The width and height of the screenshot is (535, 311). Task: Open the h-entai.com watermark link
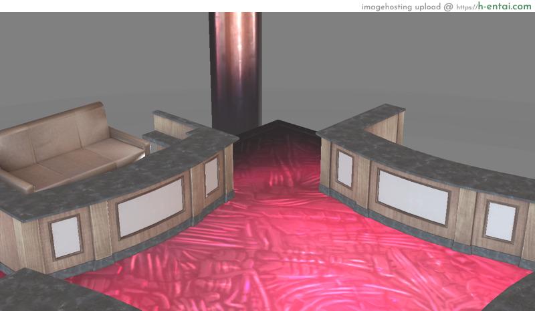coord(504,6)
